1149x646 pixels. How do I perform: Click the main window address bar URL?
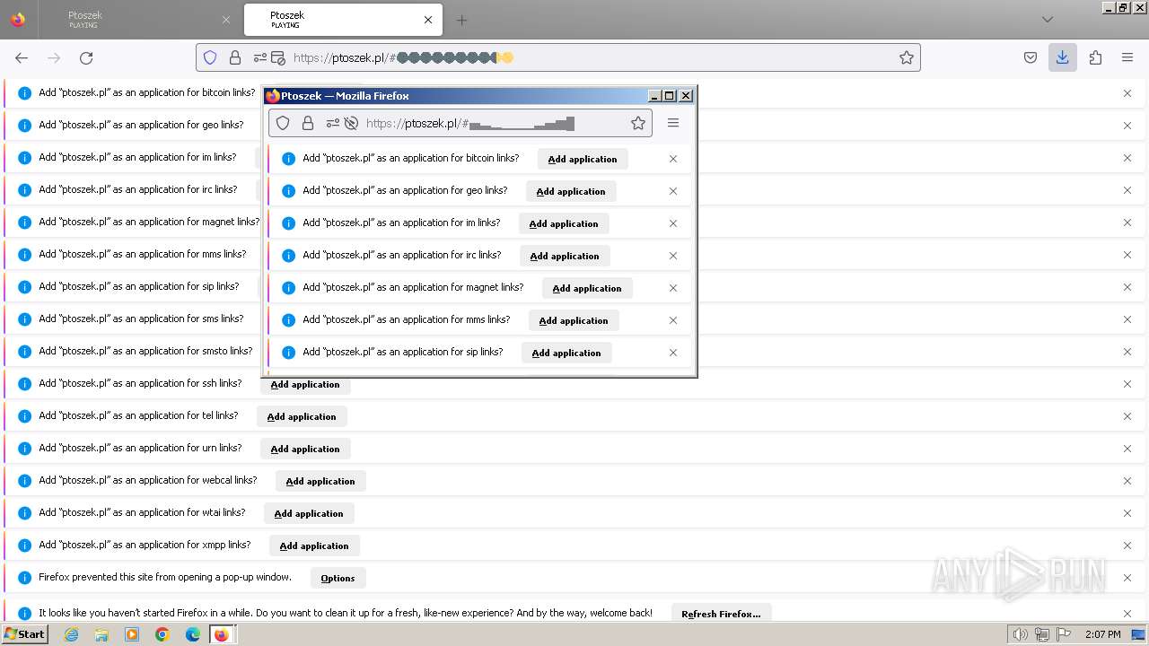click(404, 57)
